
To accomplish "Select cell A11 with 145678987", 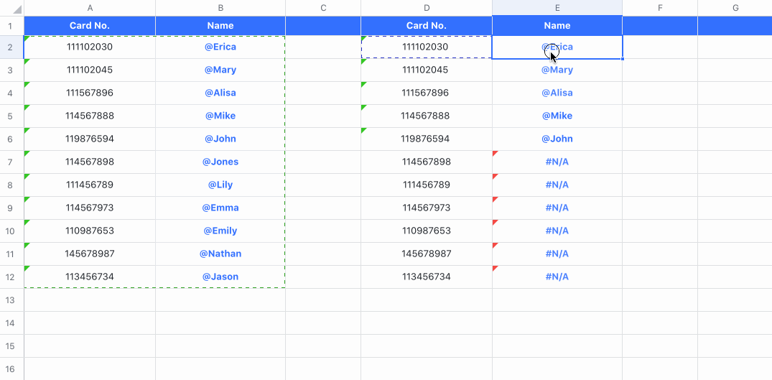I will 90,254.
